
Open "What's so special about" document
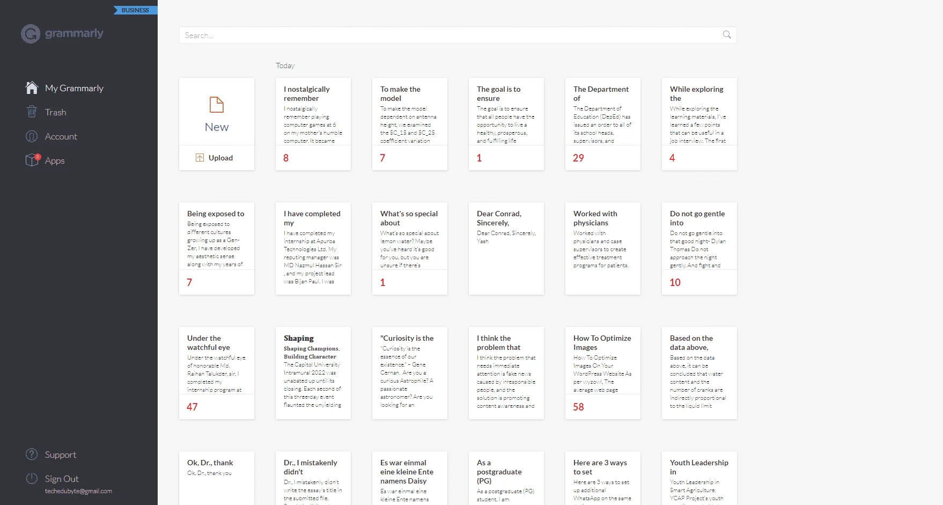(x=410, y=248)
